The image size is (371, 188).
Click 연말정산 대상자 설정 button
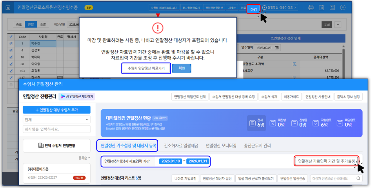(217, 178)
